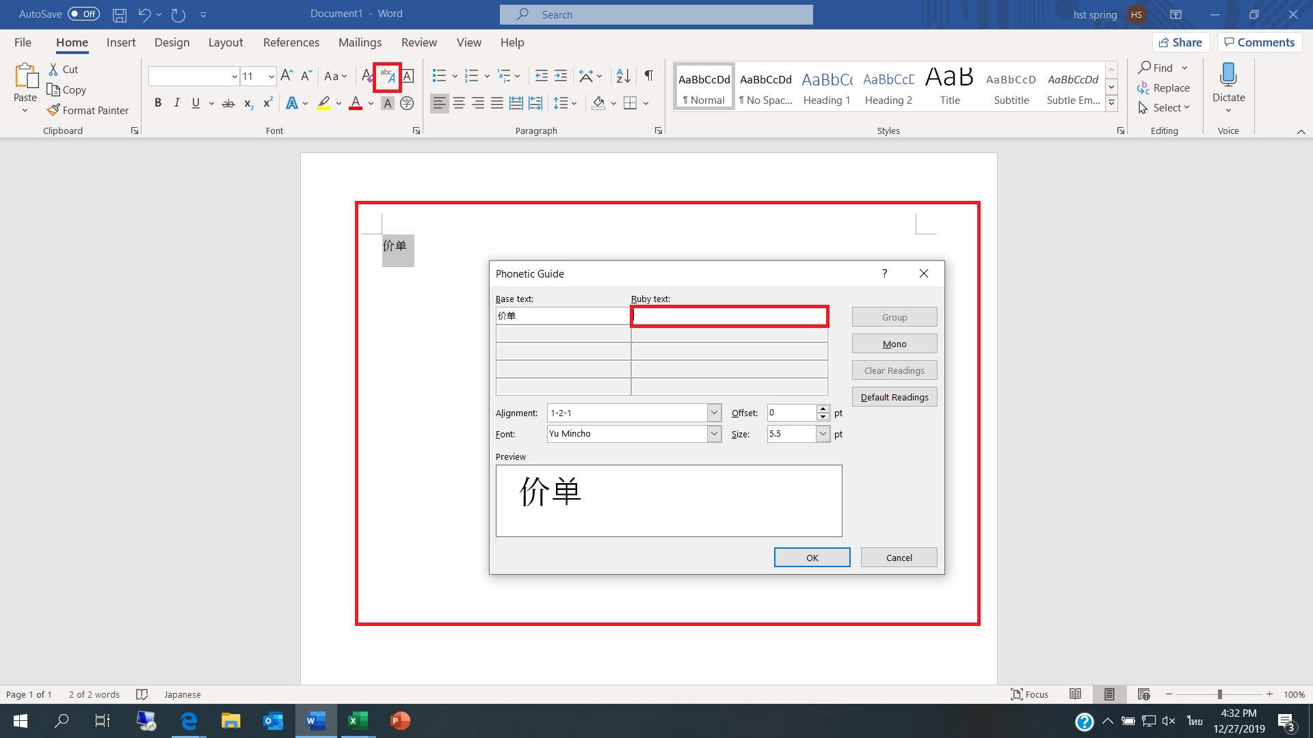Toggle Bold formatting

(x=158, y=103)
